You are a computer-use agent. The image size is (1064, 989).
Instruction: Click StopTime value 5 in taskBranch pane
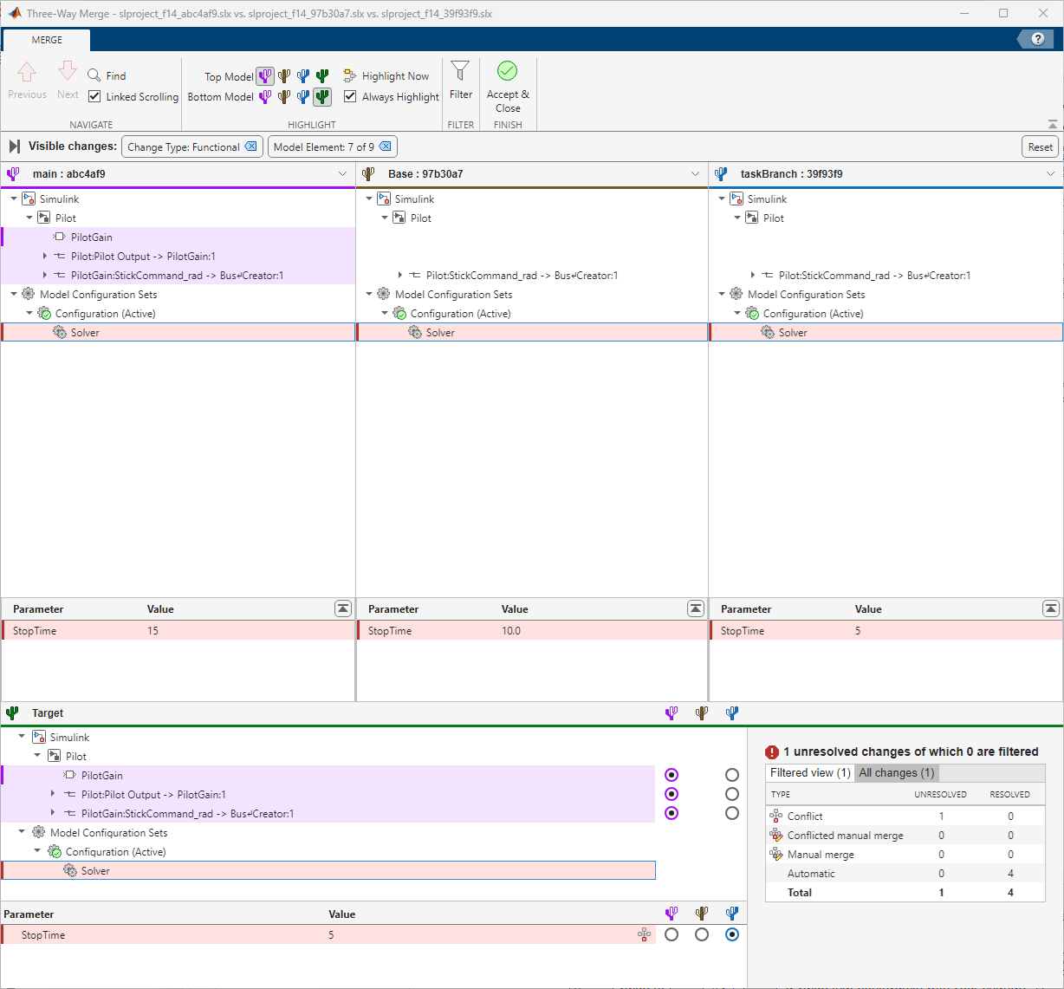tap(858, 631)
